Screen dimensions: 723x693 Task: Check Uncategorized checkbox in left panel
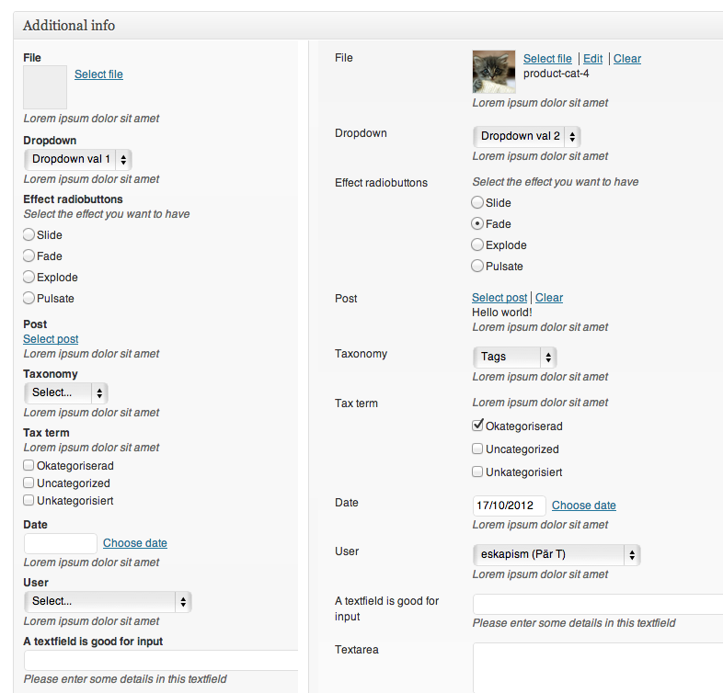pos(29,483)
